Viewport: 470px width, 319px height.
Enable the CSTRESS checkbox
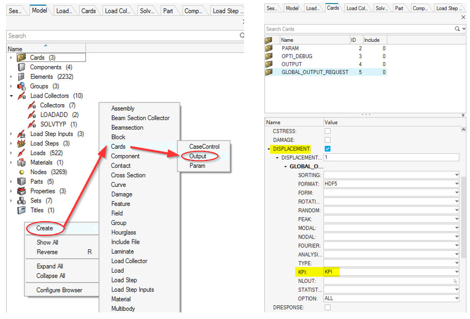tap(327, 131)
